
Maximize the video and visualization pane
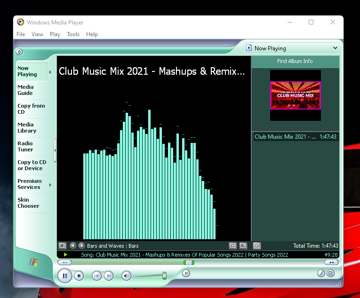coord(233,246)
